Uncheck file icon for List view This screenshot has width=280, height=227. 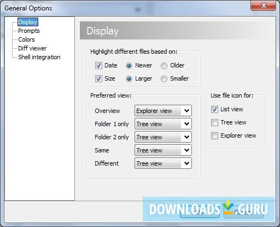(x=214, y=109)
